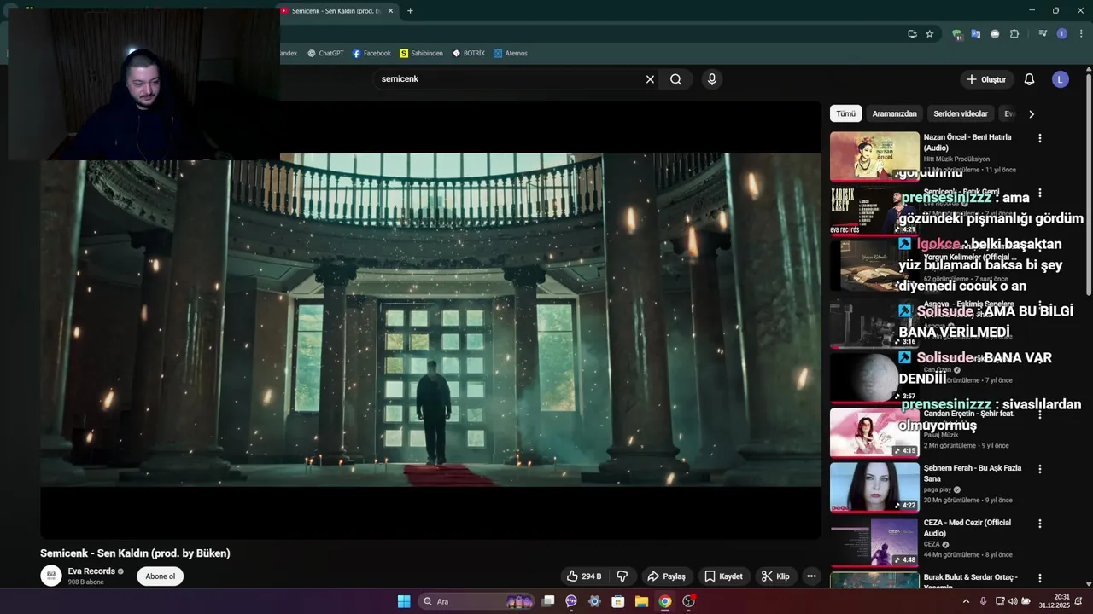Start voice search with the microphone icon
This screenshot has width=1093, height=614.
(x=712, y=79)
